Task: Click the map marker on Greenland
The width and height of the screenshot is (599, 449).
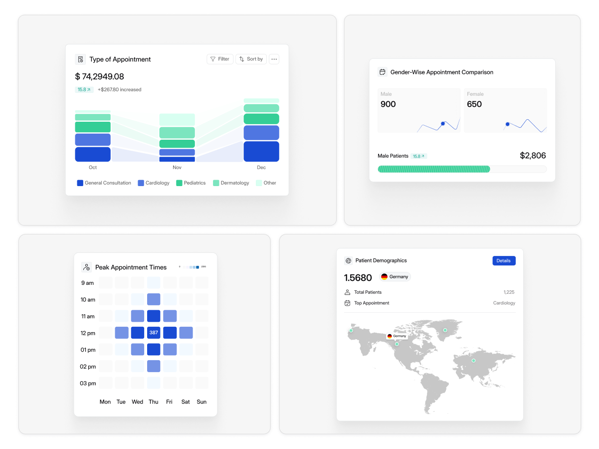Action: (x=445, y=330)
